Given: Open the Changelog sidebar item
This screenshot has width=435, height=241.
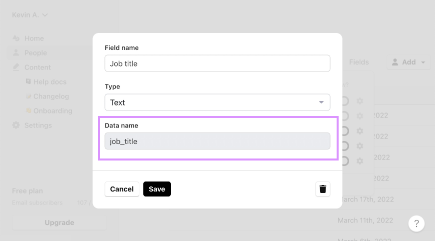Looking at the screenshot, I should pos(50,96).
